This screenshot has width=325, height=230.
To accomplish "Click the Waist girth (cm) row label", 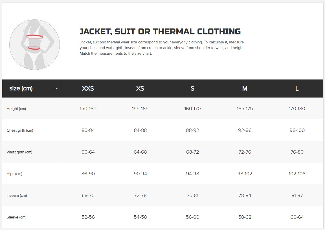I will click(x=19, y=152).
